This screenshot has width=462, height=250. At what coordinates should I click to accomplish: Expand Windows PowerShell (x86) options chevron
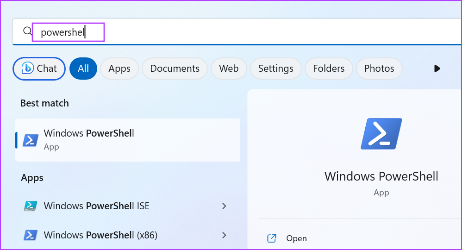coord(224,235)
